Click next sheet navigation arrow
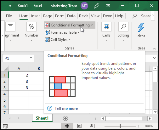Viewport: 159px width, 130px height. click(x=19, y=118)
